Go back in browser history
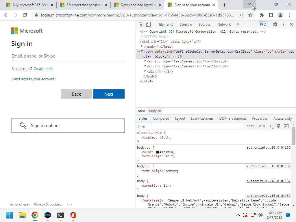Screen dimensions: 296x222 (x=6, y=15)
